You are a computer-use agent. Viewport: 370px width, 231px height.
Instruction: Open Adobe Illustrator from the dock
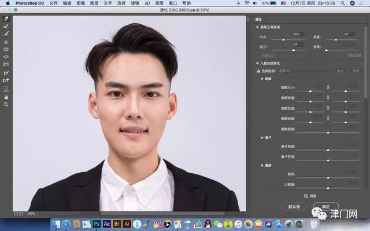(x=127, y=223)
